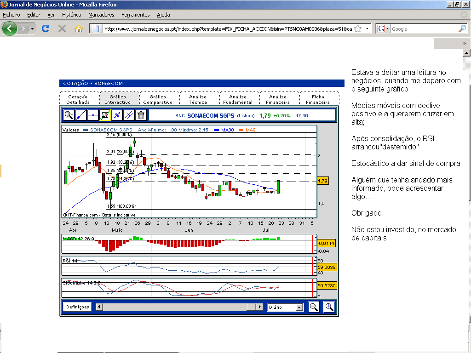Click the Google search input field
471x353 pixels.
pos(424,29)
